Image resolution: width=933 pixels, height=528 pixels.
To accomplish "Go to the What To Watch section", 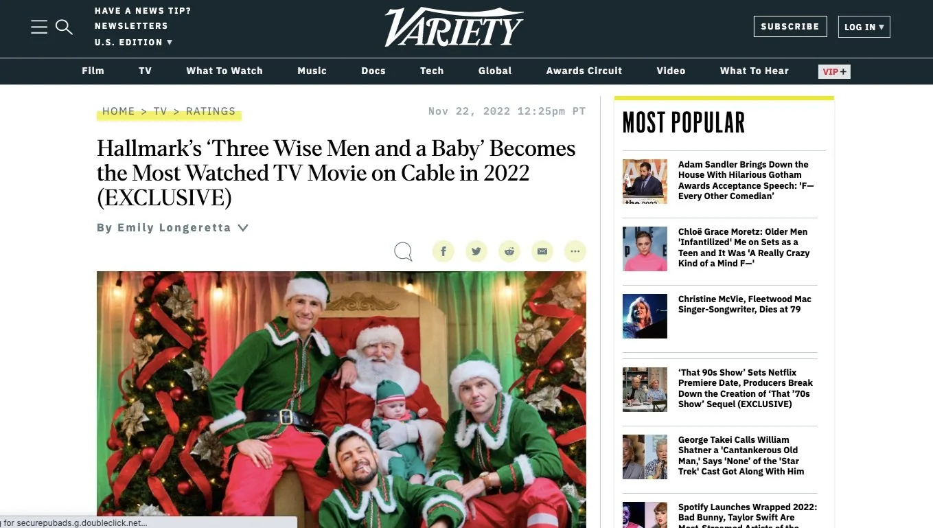I will pyautogui.click(x=224, y=71).
